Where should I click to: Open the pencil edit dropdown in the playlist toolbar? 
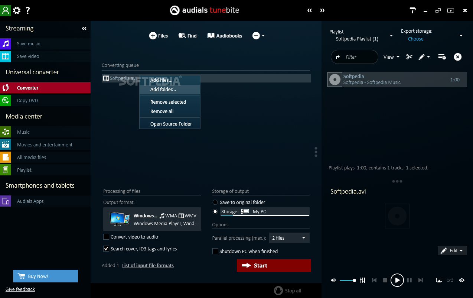click(424, 57)
